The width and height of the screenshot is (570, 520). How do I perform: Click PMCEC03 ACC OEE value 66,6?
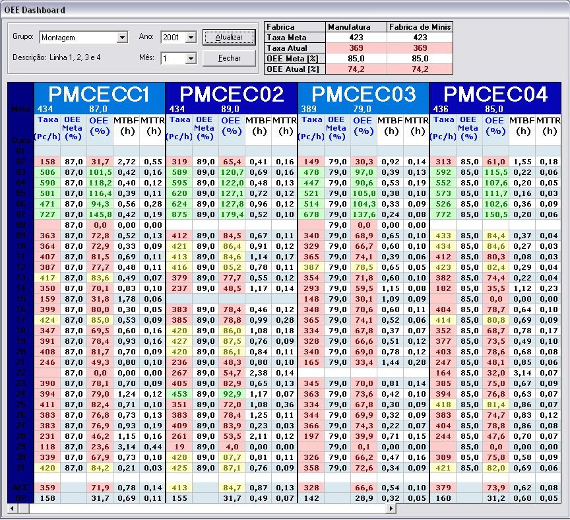pos(364,488)
